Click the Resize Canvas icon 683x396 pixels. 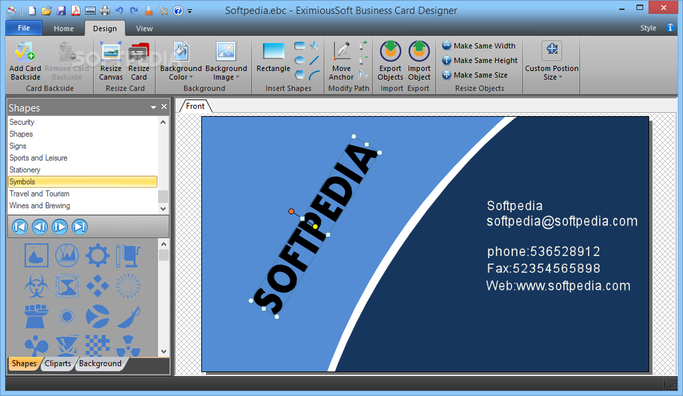click(x=111, y=51)
